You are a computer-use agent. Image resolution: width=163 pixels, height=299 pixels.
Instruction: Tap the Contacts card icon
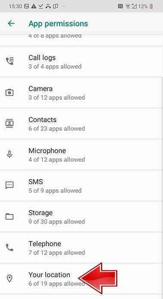9,123
